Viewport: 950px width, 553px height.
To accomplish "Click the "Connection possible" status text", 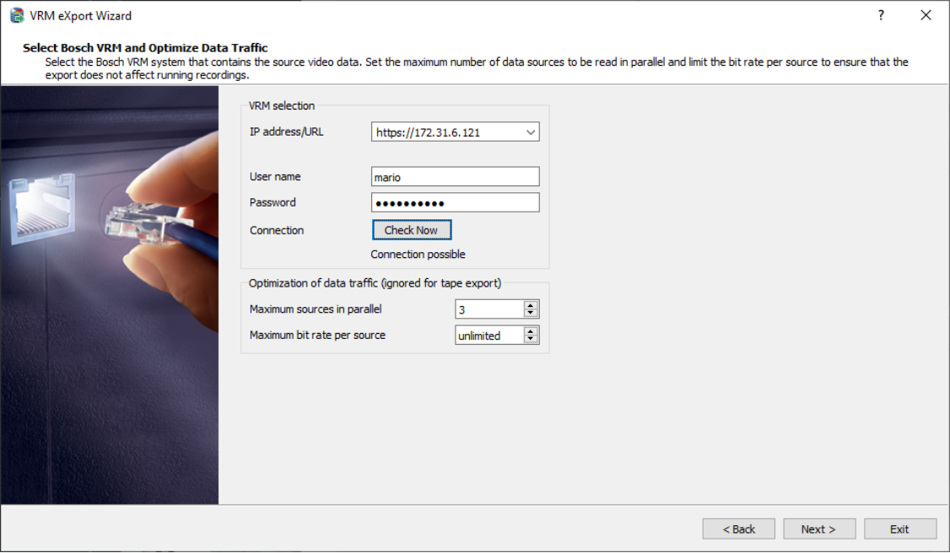I will tap(418, 255).
